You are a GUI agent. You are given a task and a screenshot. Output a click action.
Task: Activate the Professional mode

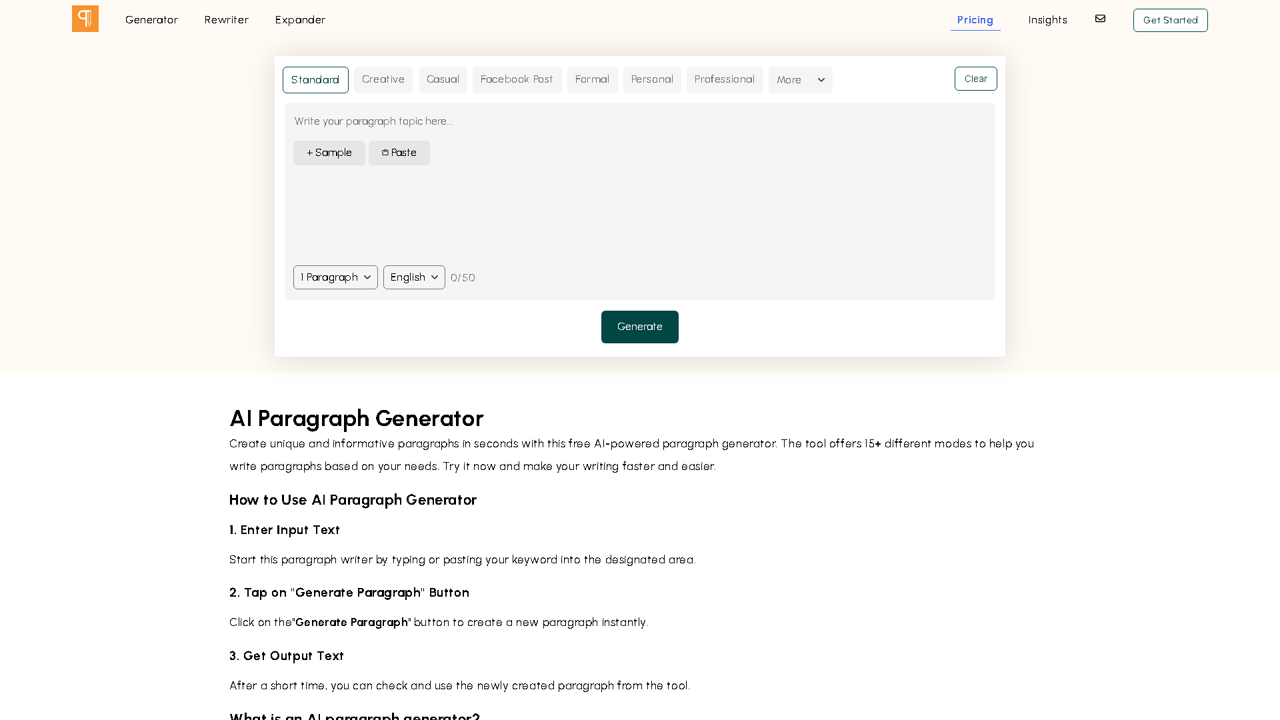pyautogui.click(x=725, y=79)
